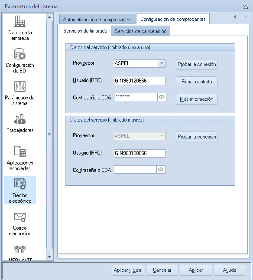Select Parámetros del sistema sliders icon
This screenshot has width=253, height=280.
[20, 86]
